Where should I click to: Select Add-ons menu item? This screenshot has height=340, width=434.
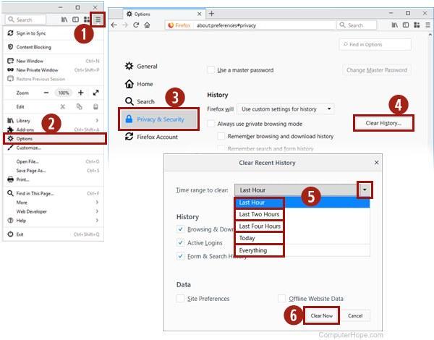click(x=53, y=129)
